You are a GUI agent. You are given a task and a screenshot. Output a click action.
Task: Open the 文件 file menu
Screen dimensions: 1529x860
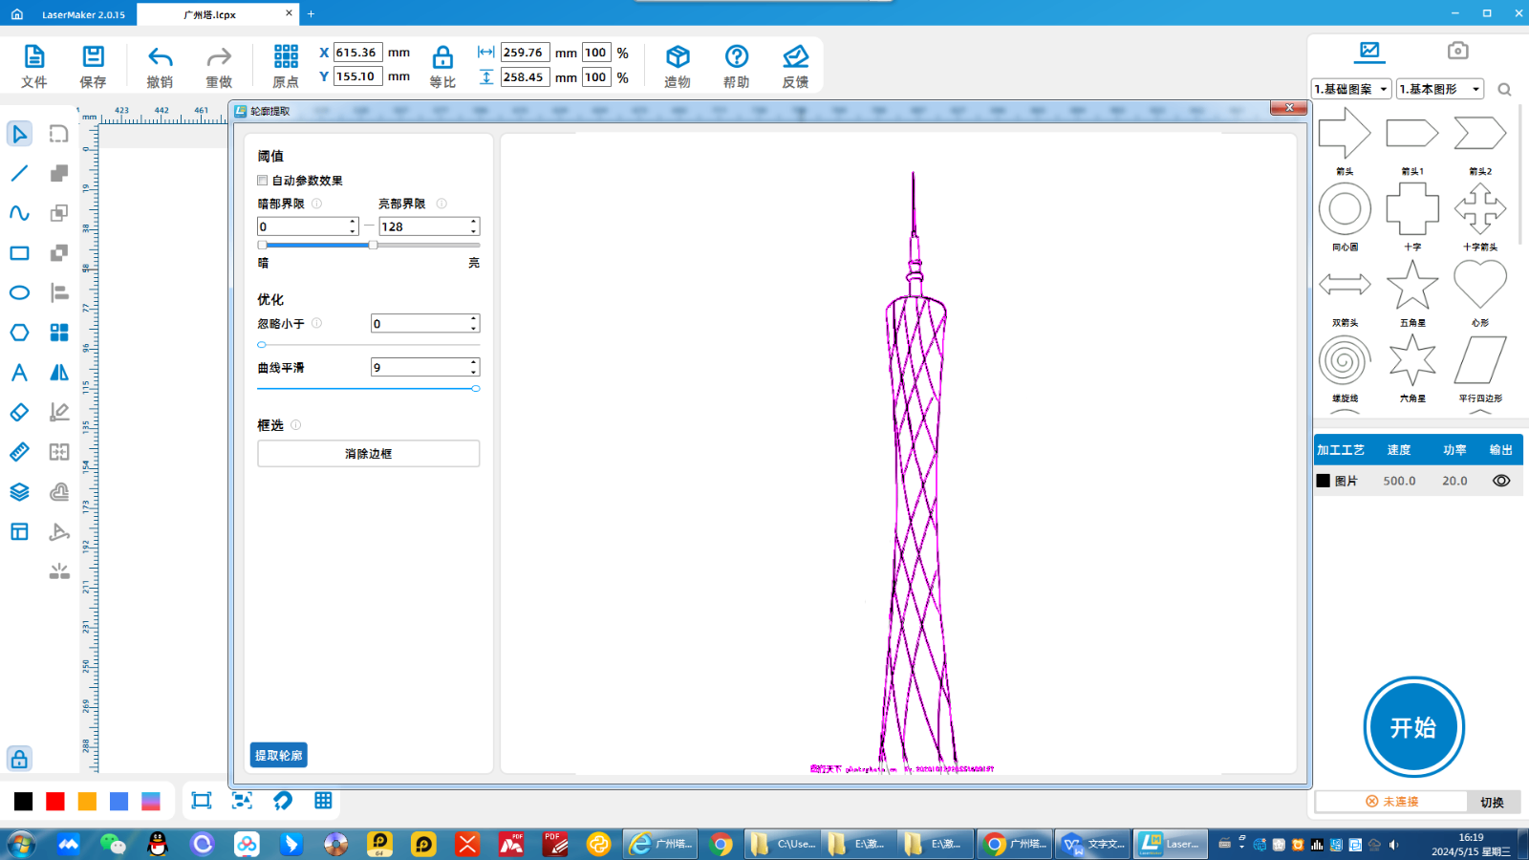34,57
